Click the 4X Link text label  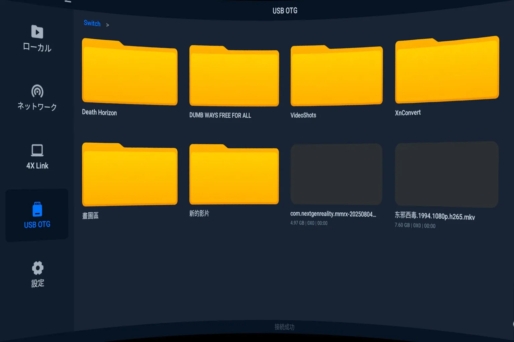(x=37, y=166)
